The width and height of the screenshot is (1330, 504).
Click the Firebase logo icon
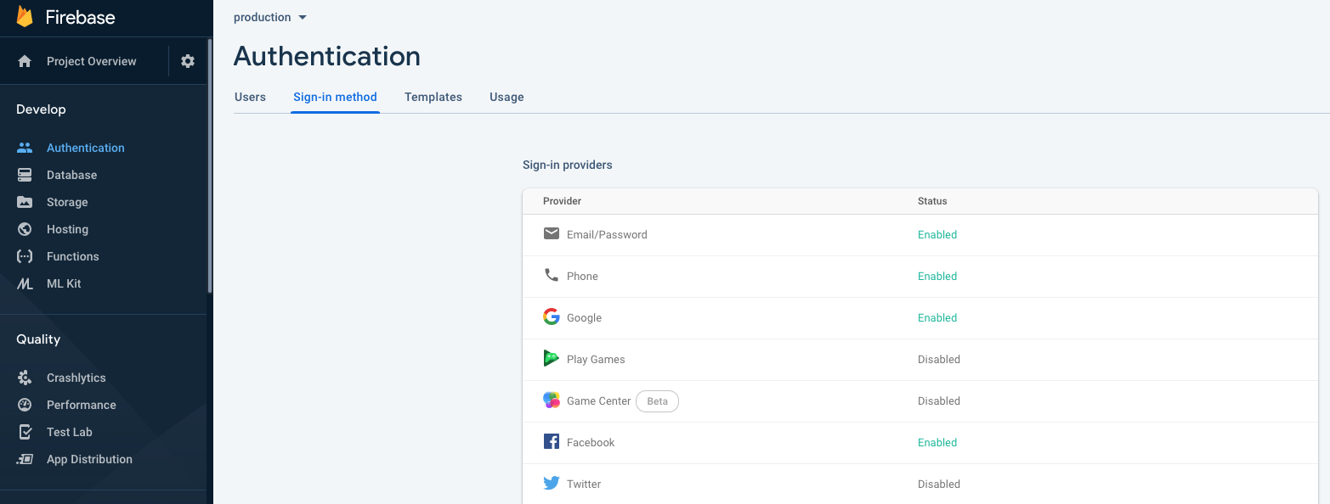pyautogui.click(x=25, y=17)
